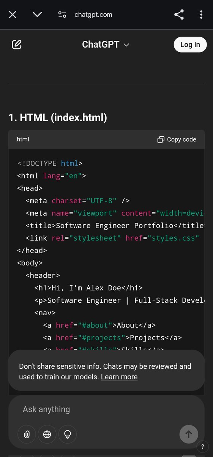This screenshot has height=457, width=213.
Task: Toggle web search globe icon
Action: pos(47,434)
